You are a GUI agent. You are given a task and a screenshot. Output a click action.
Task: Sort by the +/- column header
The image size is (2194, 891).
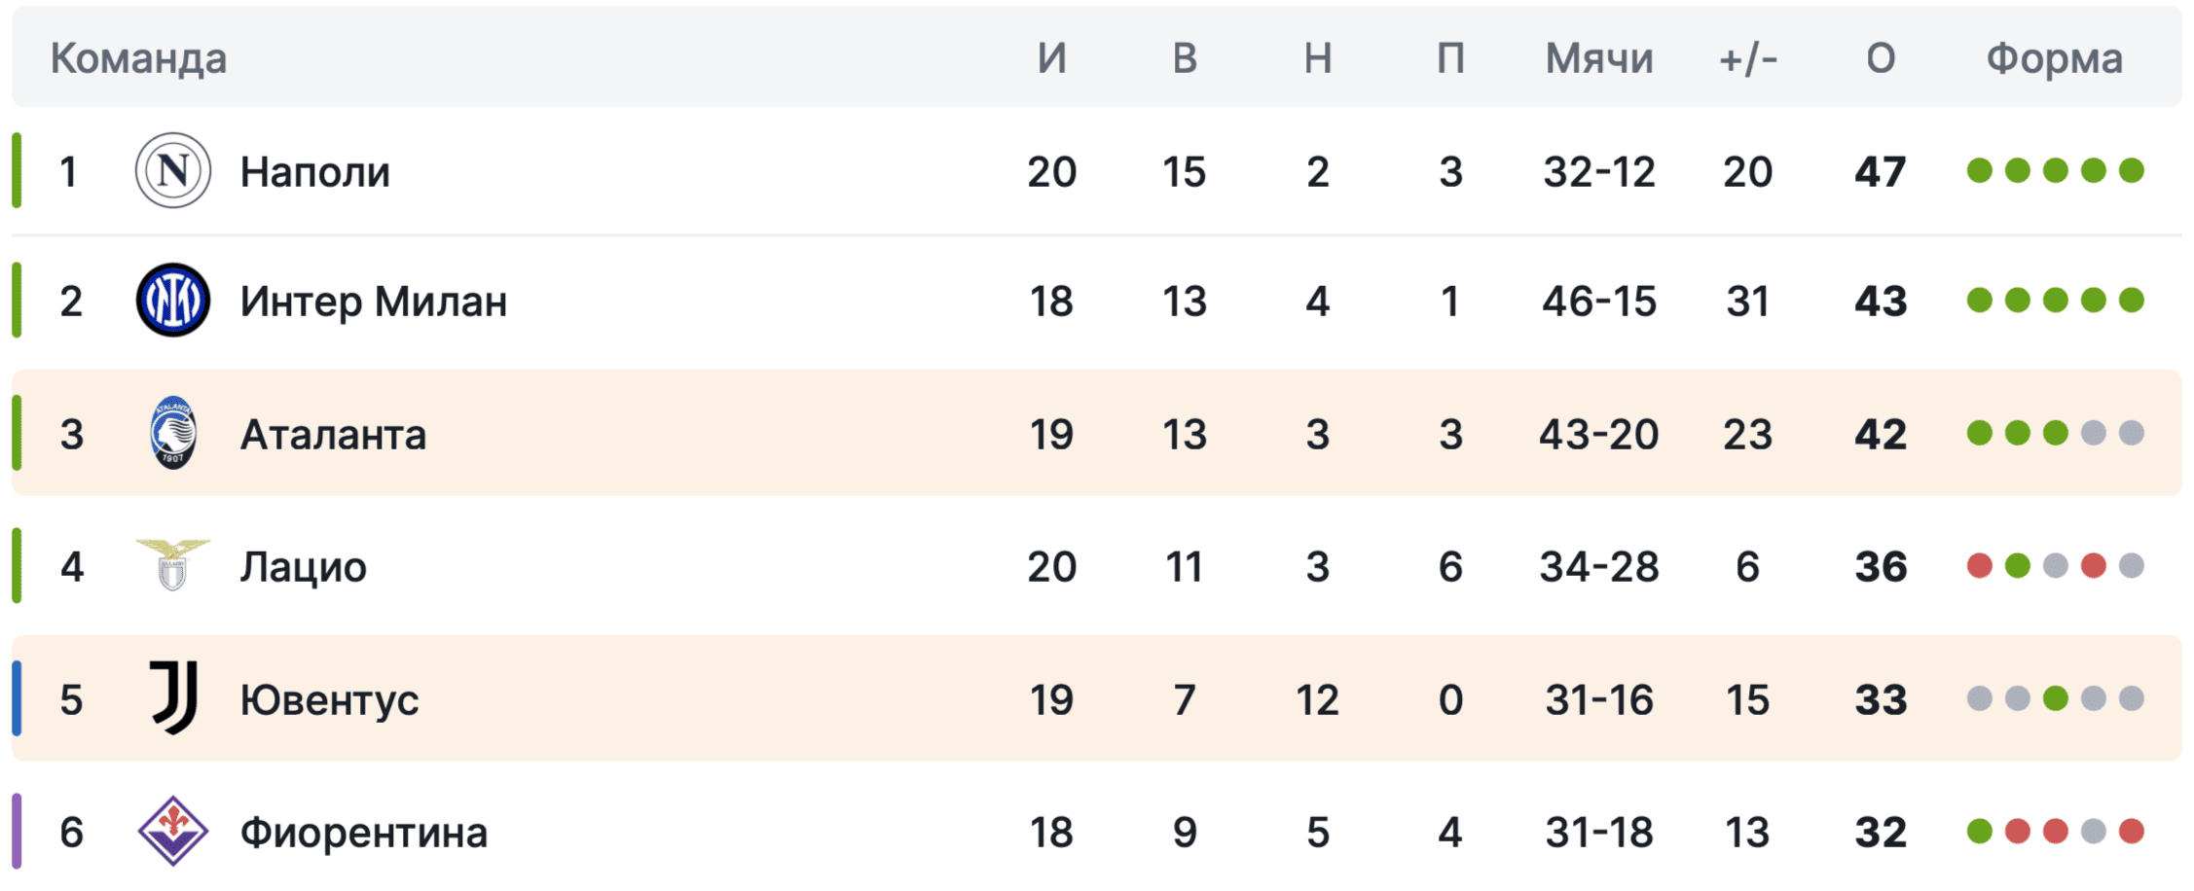[1747, 58]
